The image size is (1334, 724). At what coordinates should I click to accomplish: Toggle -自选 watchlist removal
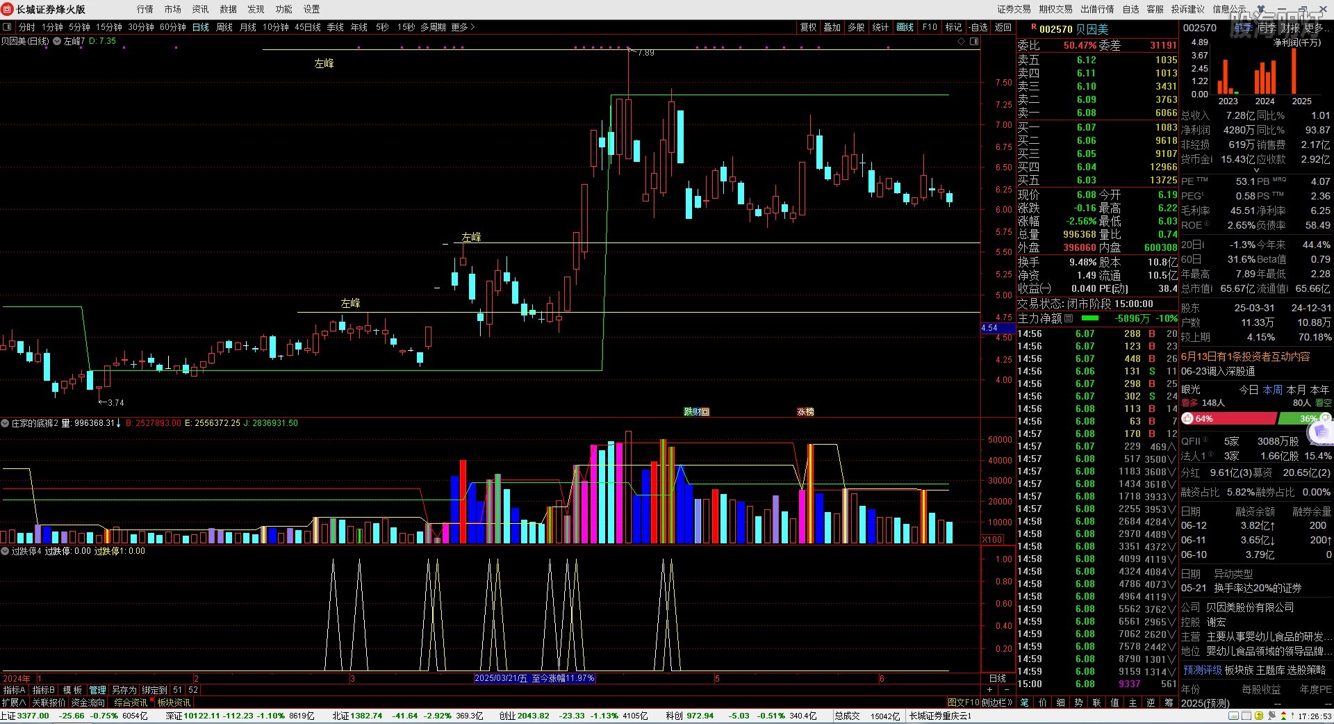(x=978, y=27)
